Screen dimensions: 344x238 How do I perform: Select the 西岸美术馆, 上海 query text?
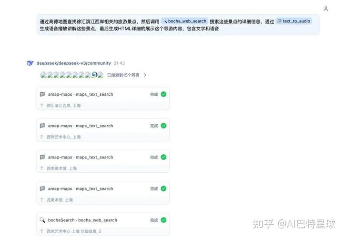pos(61,169)
